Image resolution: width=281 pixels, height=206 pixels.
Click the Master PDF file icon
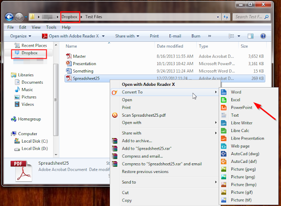pos(69,56)
